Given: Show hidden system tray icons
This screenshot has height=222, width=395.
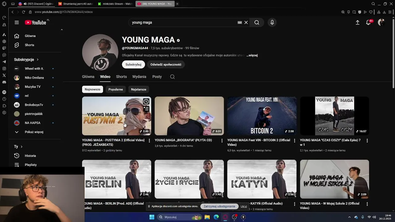Looking at the screenshot, I should 349,217.
